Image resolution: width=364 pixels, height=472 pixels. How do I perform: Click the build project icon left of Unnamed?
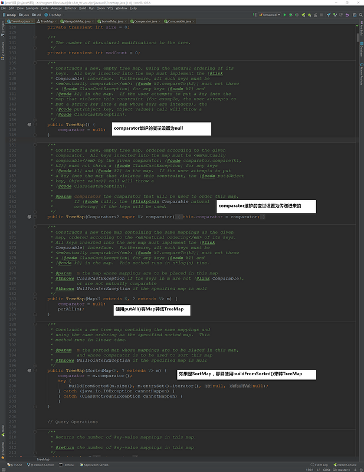pos(255,15)
